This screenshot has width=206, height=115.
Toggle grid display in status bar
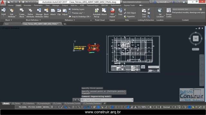52,107
